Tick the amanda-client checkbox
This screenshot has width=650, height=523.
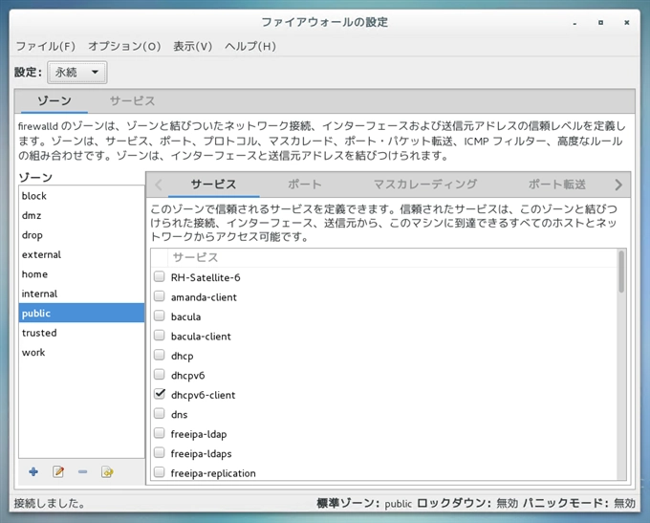pyautogui.click(x=160, y=296)
